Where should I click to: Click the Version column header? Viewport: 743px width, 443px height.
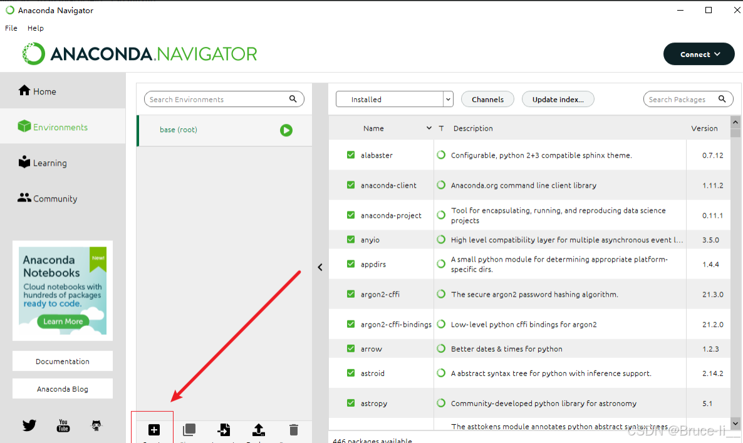point(704,128)
